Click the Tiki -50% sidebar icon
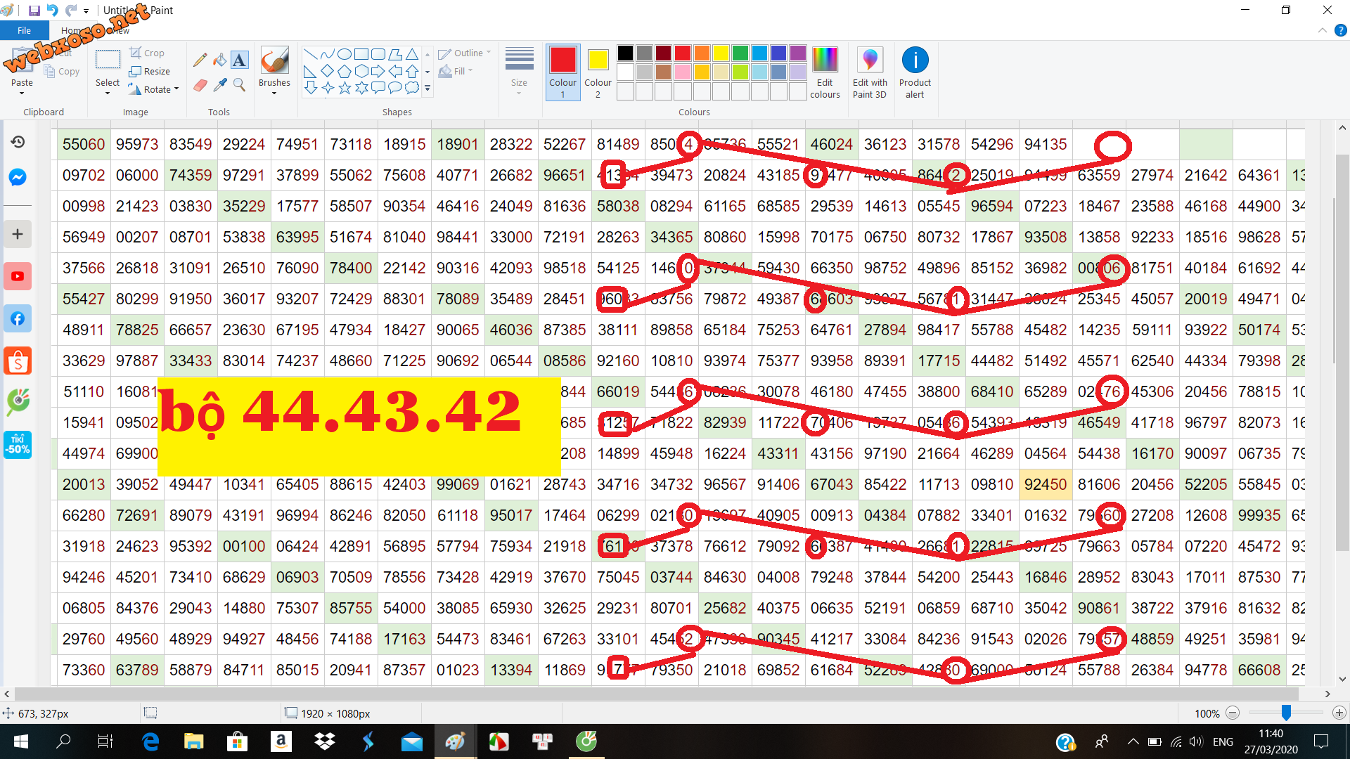Screen dimensions: 1350x759 (x=18, y=445)
